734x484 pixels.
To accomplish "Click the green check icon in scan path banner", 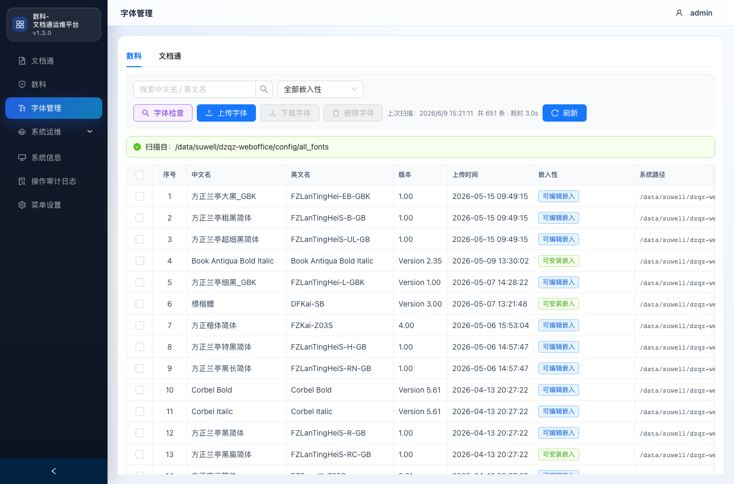I will coord(137,147).
